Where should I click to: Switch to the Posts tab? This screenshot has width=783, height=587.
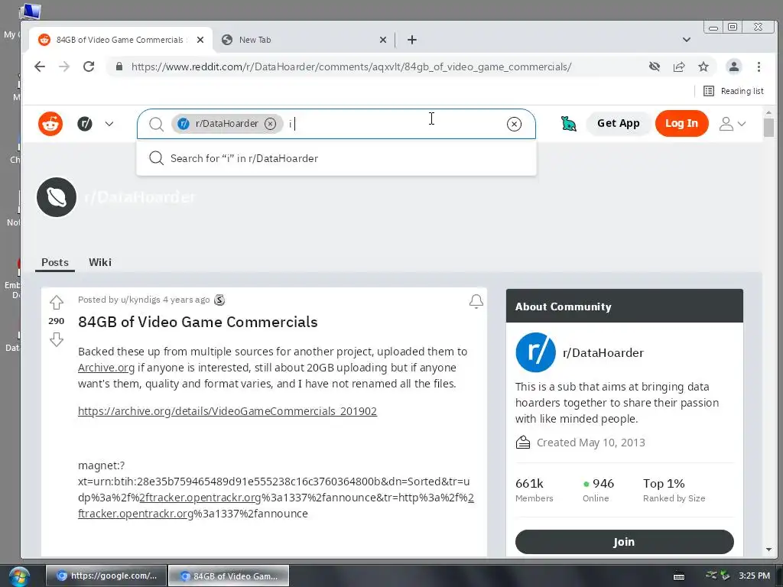click(55, 263)
